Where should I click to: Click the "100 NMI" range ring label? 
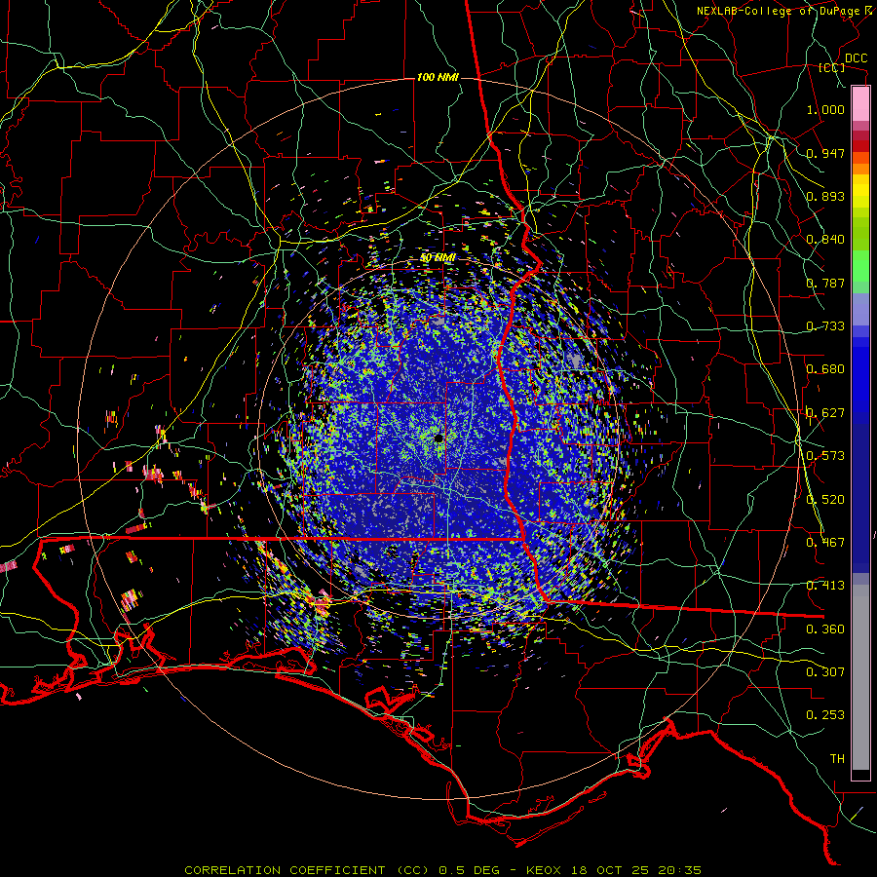tap(438, 77)
